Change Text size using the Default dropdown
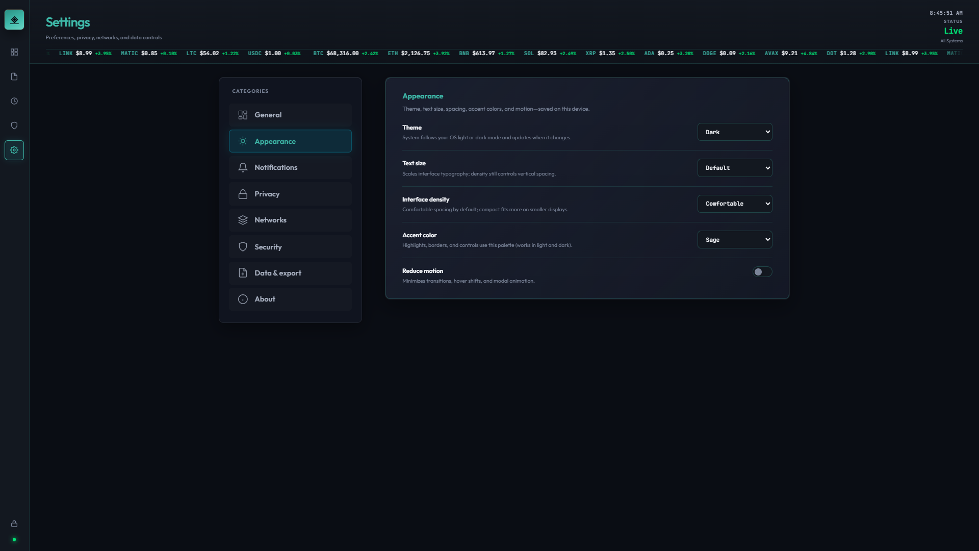Viewport: 979px width, 551px height. (x=735, y=167)
